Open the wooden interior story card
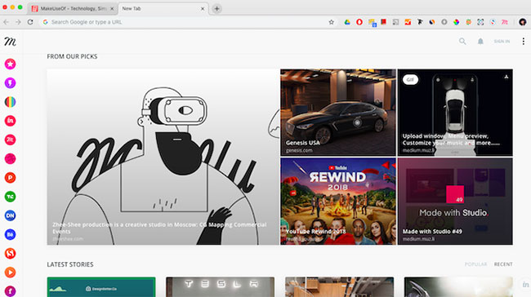Screen dimensions: 531x297 pos(339,287)
